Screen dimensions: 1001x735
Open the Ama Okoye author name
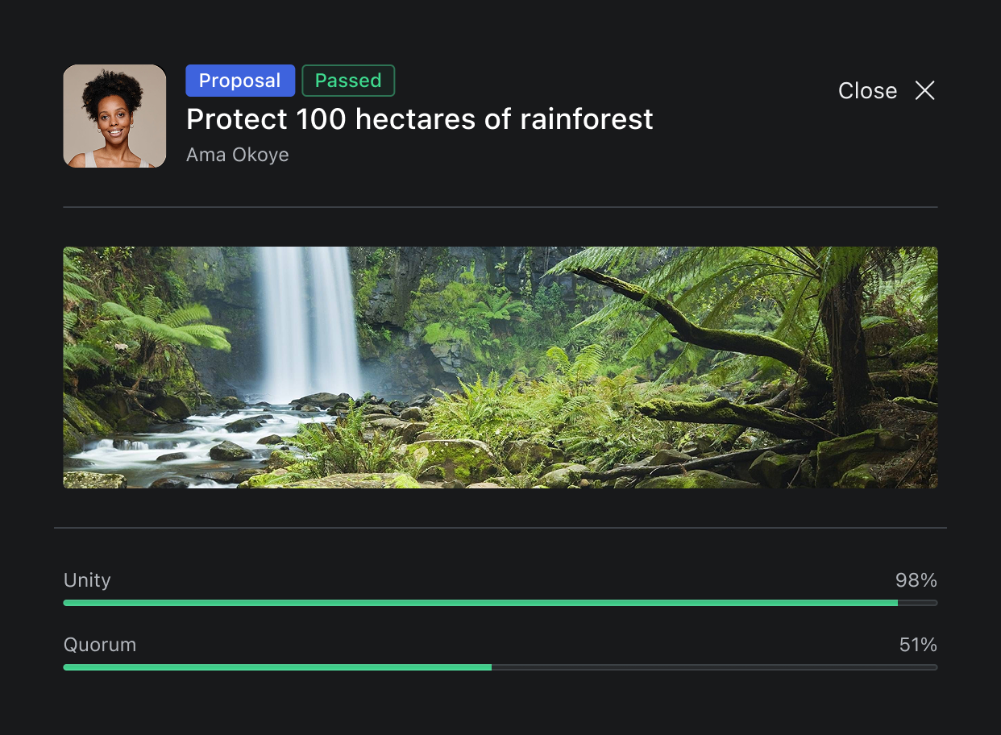237,155
